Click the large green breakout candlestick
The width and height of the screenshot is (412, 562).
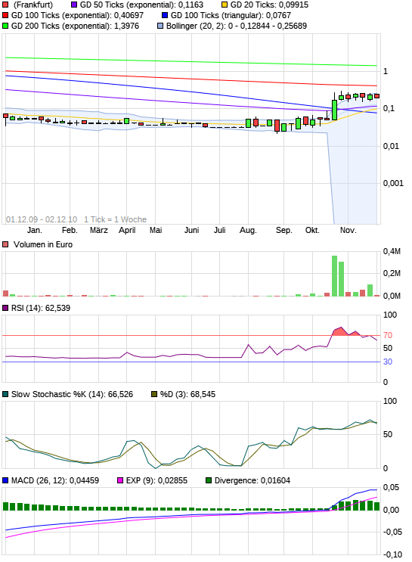tap(334, 110)
